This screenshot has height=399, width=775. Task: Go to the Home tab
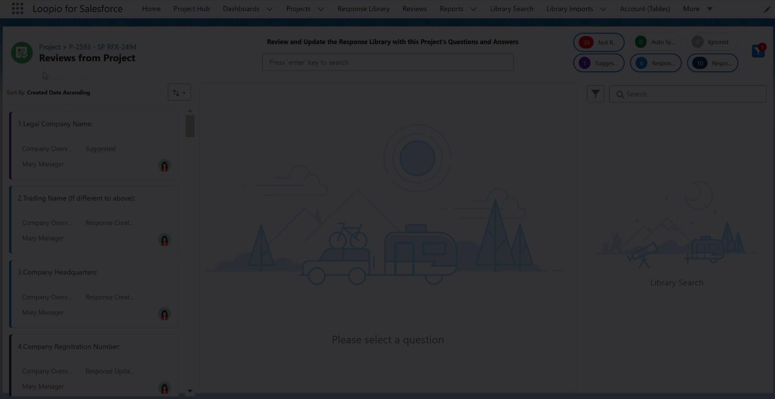(151, 9)
